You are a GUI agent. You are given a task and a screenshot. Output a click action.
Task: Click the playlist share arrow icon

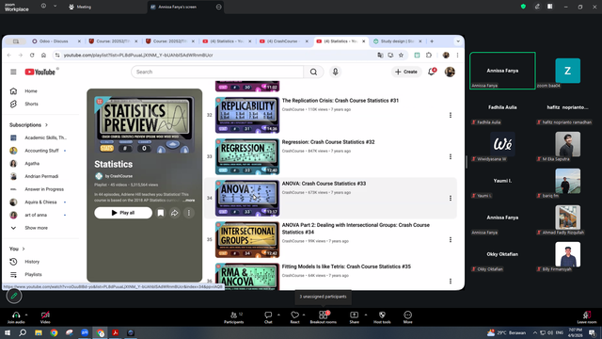pos(175,213)
